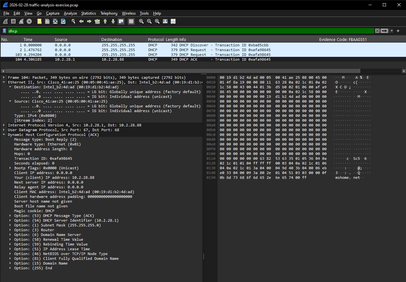Image resolution: width=406 pixels, height=282 pixels.
Task: Toggle packet list colorization
Action: pos(131,21)
